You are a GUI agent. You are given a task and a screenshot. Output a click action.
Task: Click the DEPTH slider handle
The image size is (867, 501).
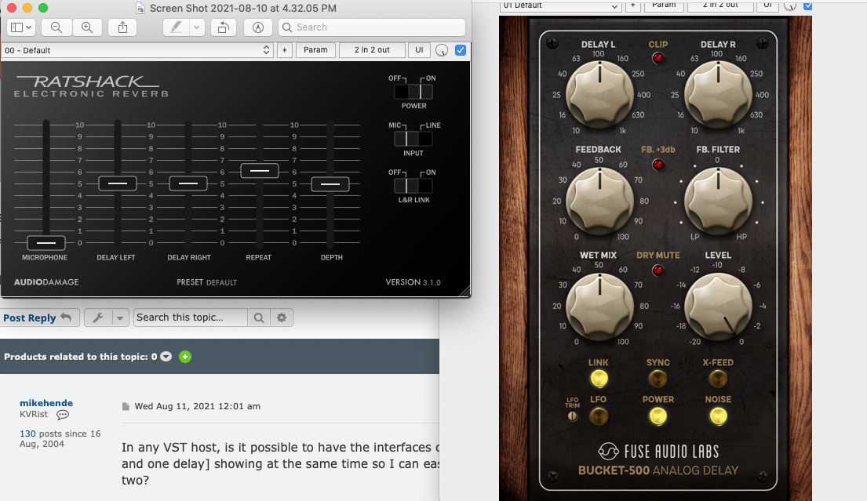coord(330,184)
